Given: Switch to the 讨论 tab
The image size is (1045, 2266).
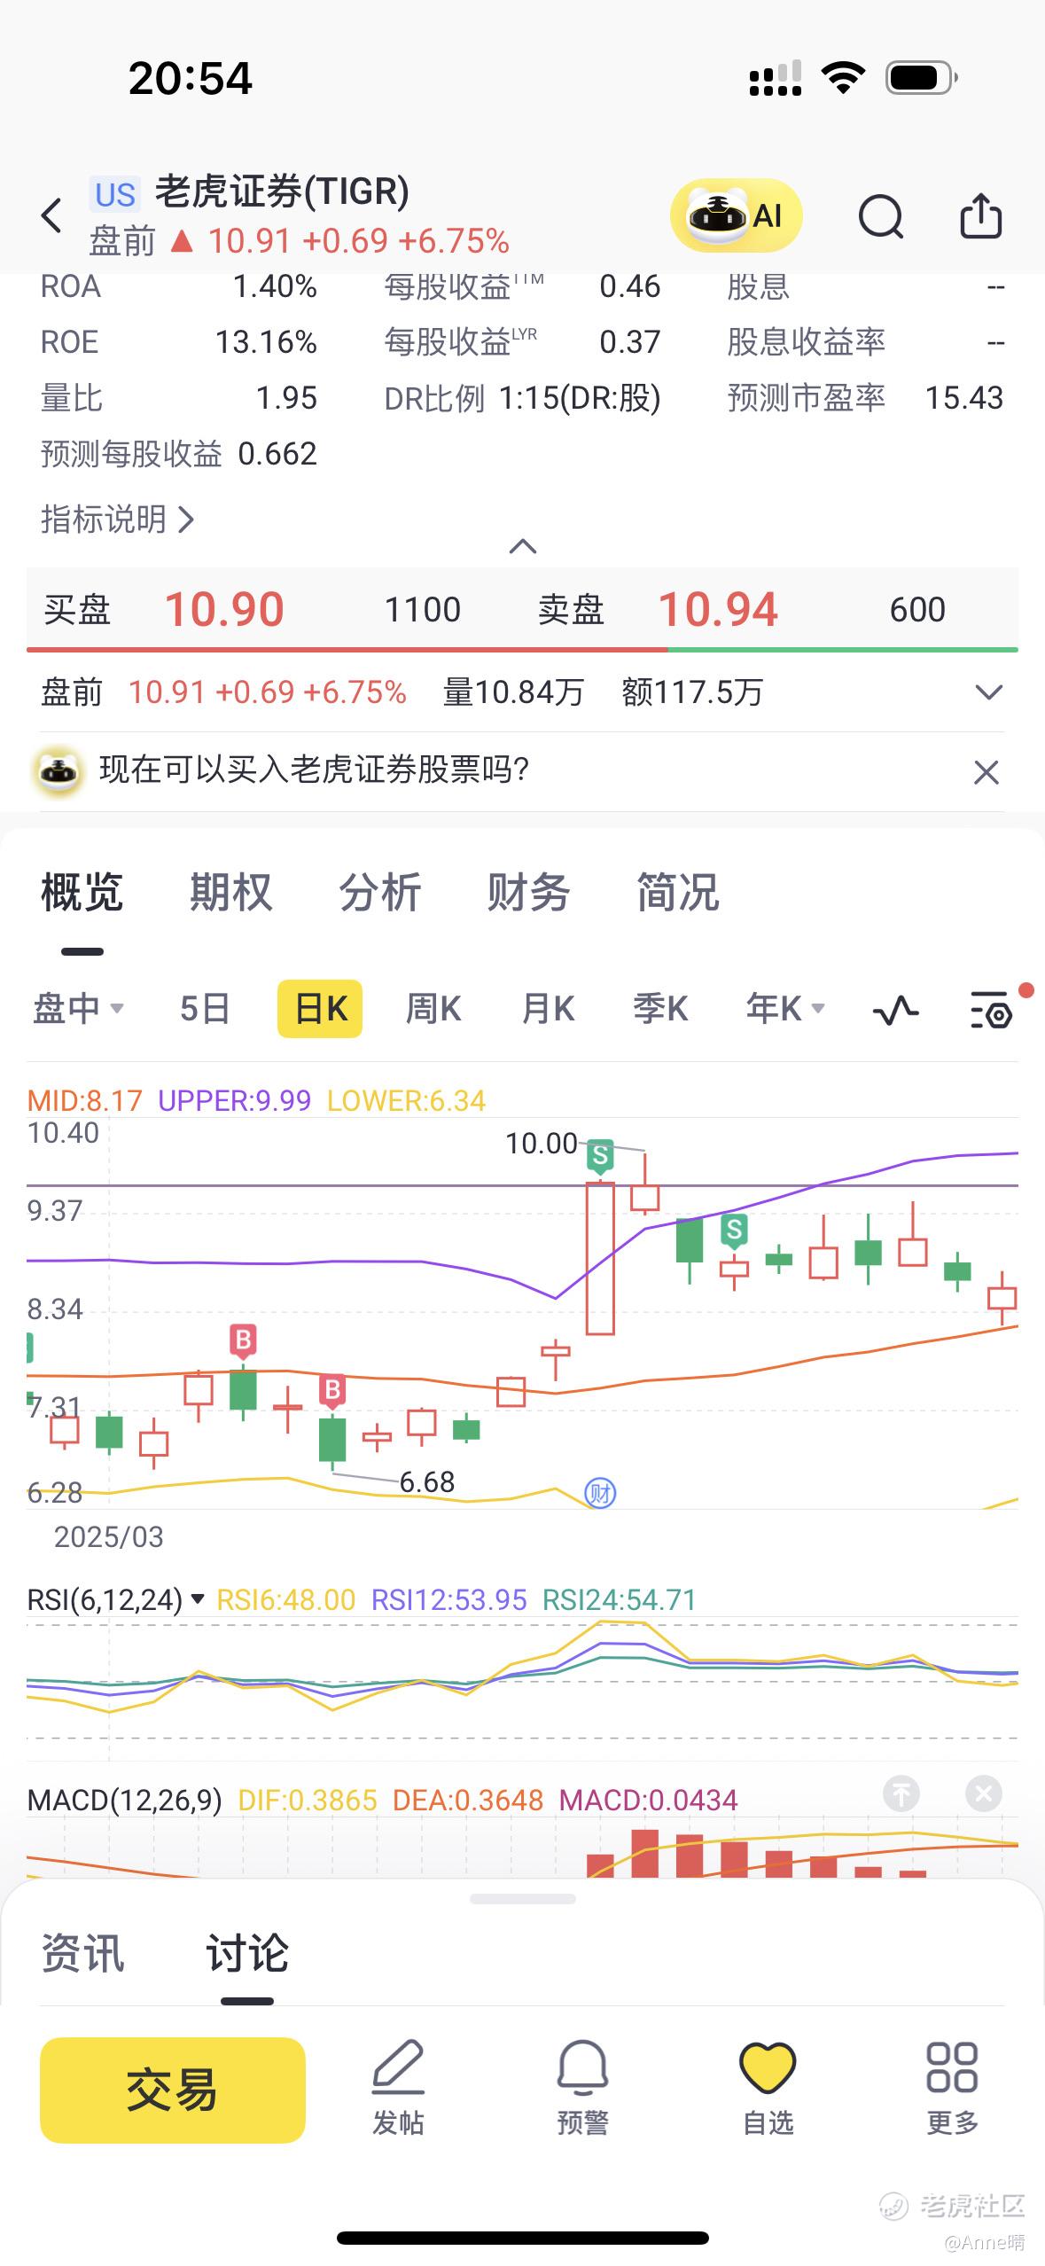Looking at the screenshot, I should coord(247,1954).
